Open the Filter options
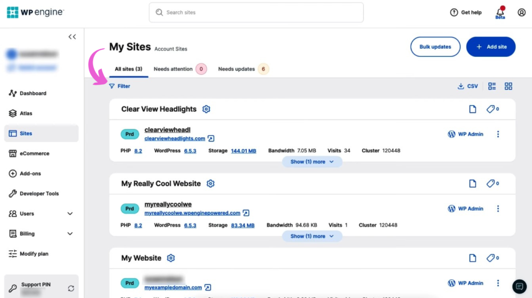532x298 pixels. click(120, 86)
